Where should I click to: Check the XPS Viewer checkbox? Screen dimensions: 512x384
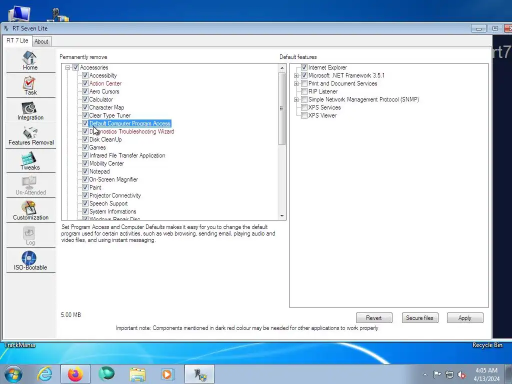(304, 115)
